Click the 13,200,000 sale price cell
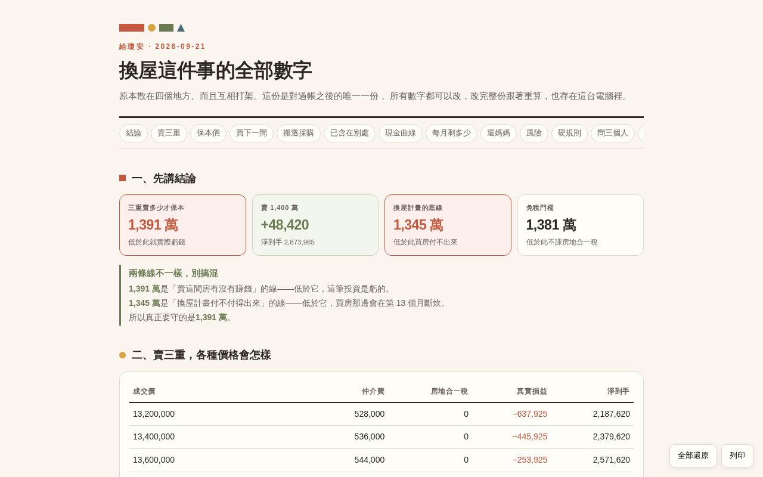763x477 pixels. (154, 414)
